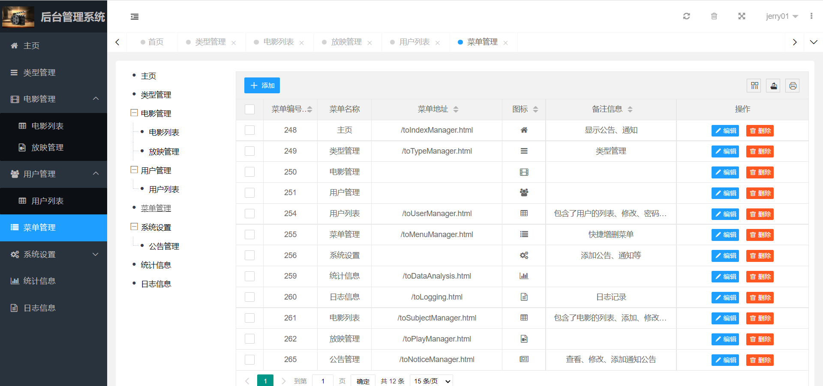Go to page 1 pagination button

pos(265,381)
